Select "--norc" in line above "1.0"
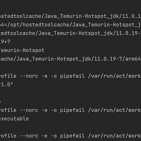Screen dimensions: 141x141 [29, 76]
